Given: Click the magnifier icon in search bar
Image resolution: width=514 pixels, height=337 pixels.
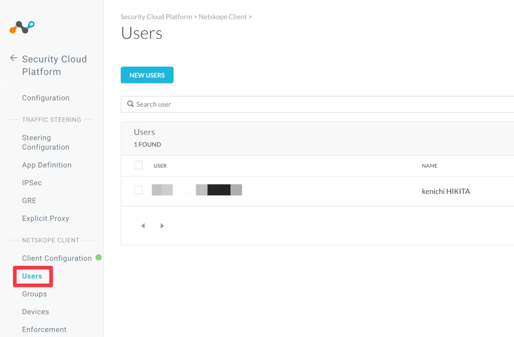Looking at the screenshot, I should [x=130, y=104].
